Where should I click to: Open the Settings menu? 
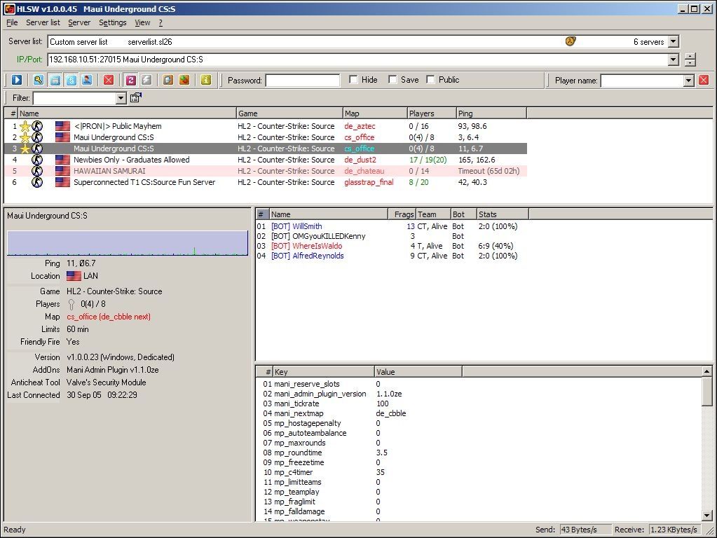112,22
